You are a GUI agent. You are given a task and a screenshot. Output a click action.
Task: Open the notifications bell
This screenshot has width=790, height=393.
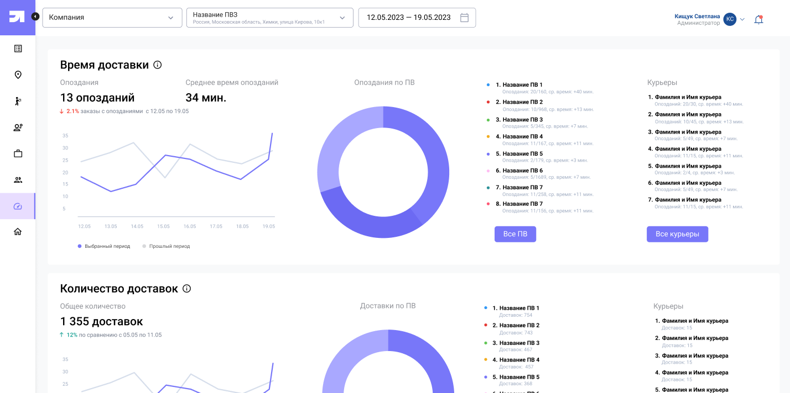[x=758, y=19]
